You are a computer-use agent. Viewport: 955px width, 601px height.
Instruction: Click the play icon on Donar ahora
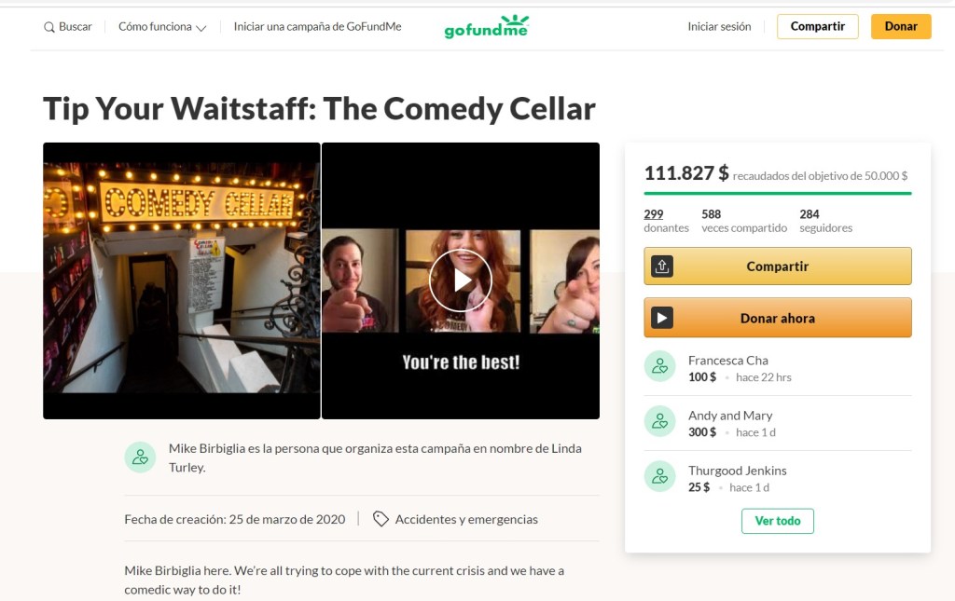[661, 318]
